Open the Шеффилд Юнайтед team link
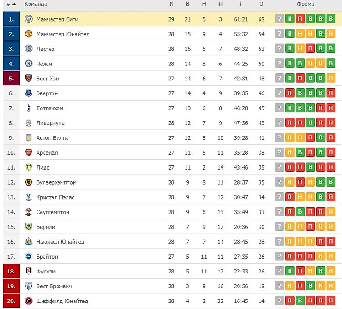The image size is (342, 309). tap(62, 301)
